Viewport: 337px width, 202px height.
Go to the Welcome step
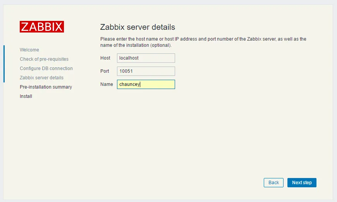[x=29, y=50]
